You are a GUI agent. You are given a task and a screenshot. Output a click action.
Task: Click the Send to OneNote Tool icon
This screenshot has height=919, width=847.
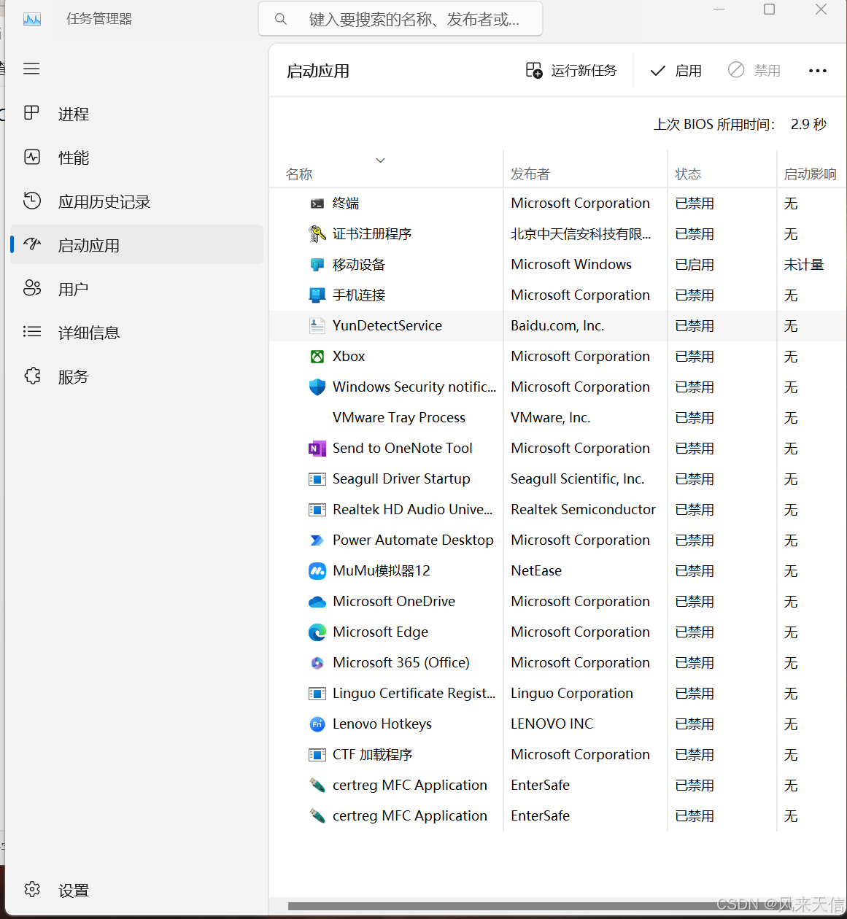[317, 449]
